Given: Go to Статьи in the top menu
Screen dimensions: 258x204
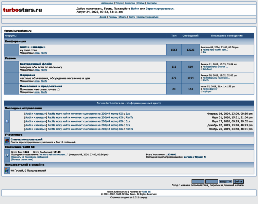Looking at the screenshot, I should point(141,3).
